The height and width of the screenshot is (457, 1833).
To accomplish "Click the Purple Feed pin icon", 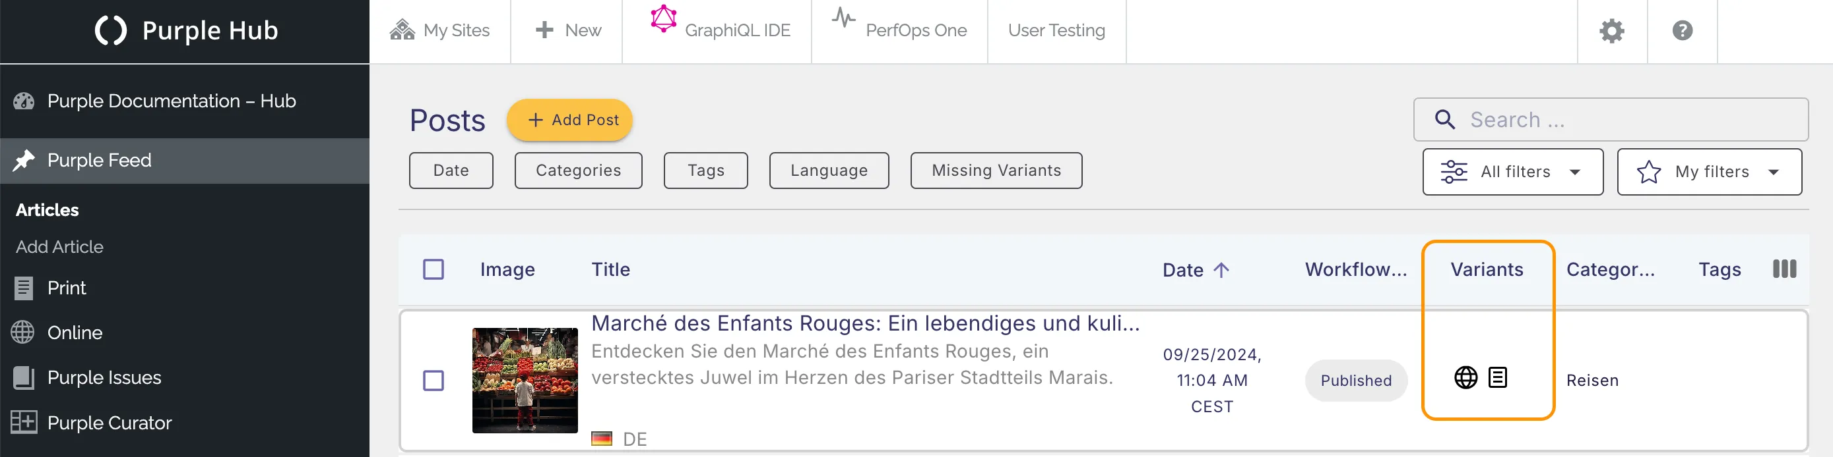I will tap(24, 161).
